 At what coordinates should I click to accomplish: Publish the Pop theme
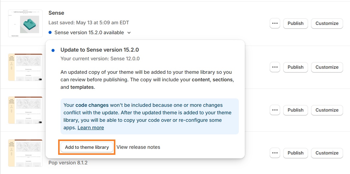pos(295,153)
